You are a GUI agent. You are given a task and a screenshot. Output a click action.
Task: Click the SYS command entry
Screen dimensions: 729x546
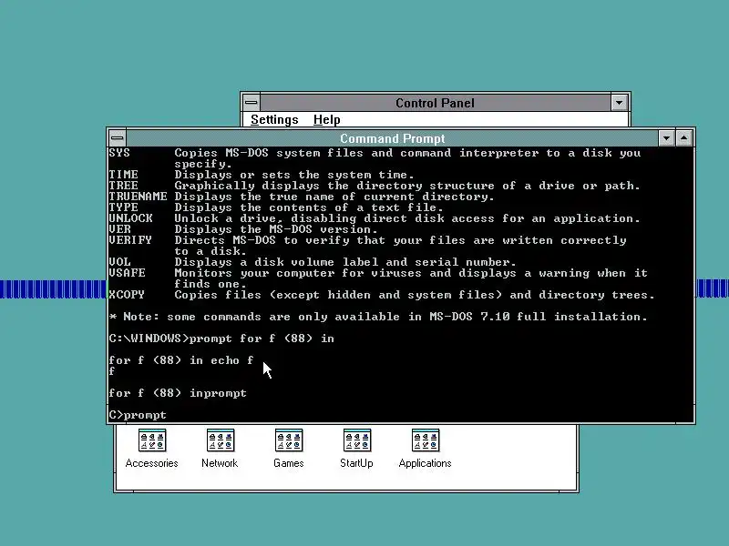pos(375,158)
